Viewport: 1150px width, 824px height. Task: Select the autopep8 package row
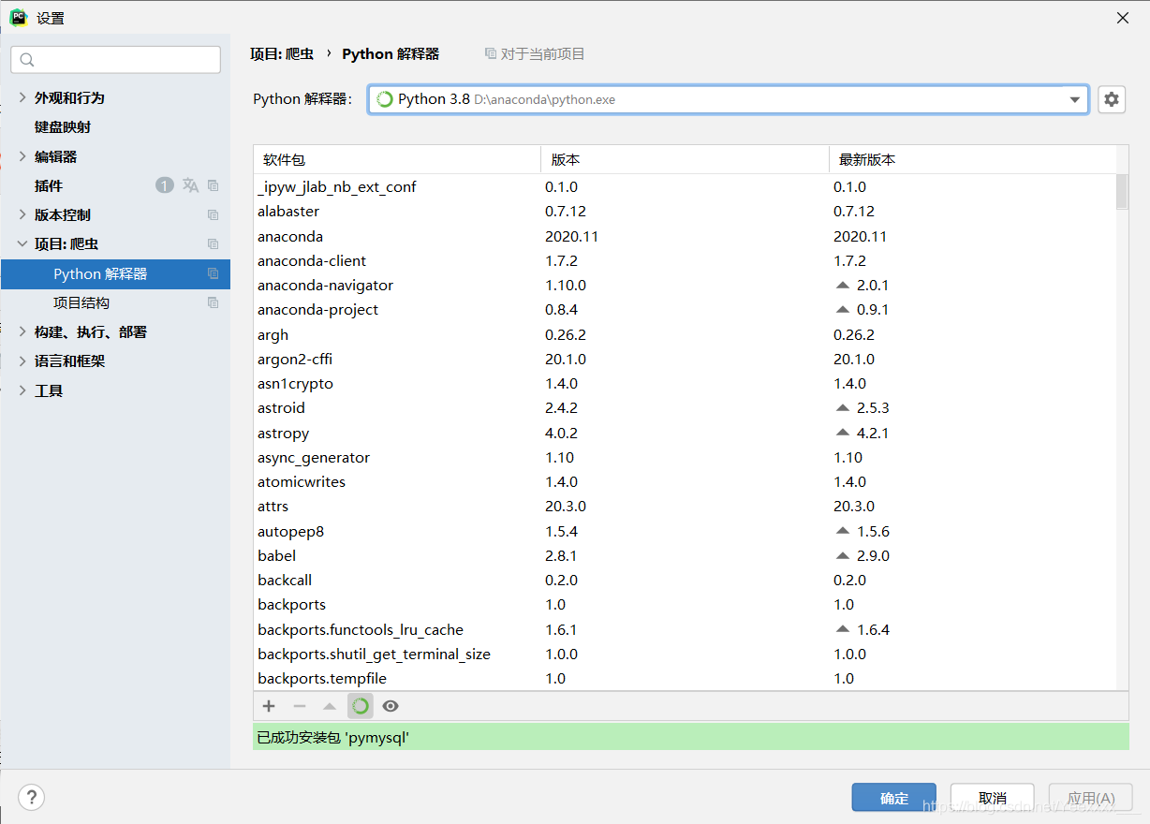pyautogui.click(x=685, y=531)
